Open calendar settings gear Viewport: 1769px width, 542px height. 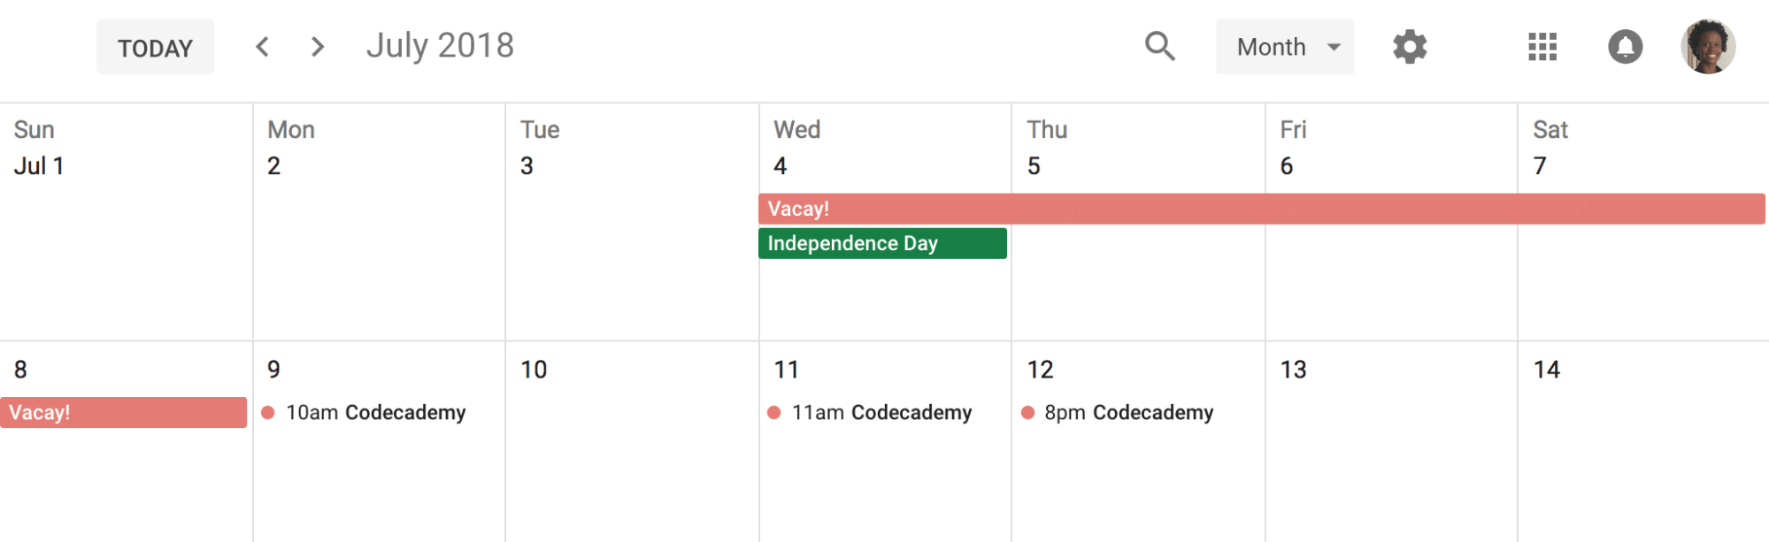coord(1409,46)
